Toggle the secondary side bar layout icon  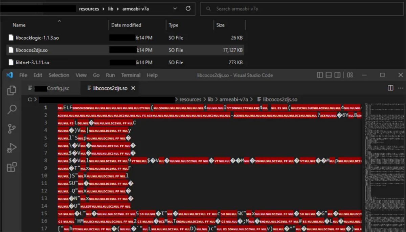coord(338,75)
